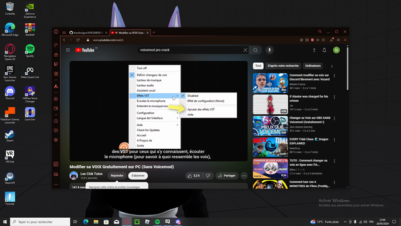Open the green N account avatar
The height and width of the screenshot is (226, 401).
[336, 50]
